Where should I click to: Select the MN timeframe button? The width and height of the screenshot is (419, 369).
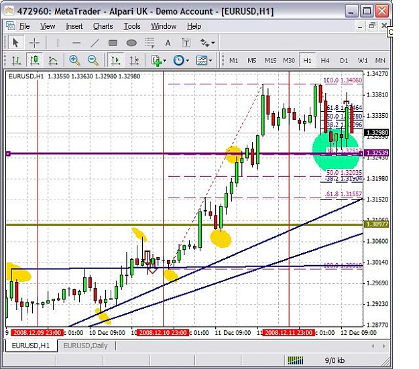click(380, 61)
